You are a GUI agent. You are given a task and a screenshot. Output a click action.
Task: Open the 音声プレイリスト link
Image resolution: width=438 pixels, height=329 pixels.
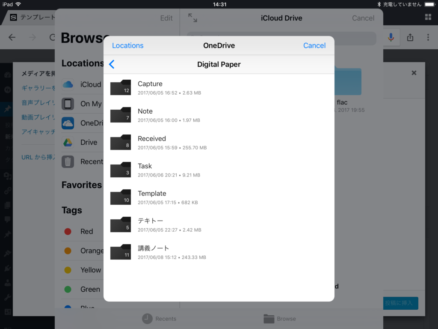pyautogui.click(x=38, y=103)
